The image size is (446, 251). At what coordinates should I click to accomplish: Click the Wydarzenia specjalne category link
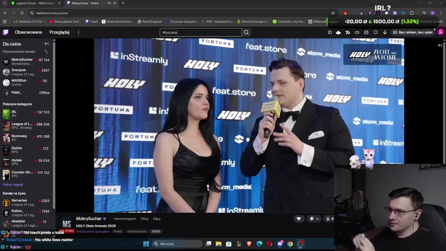click(x=93, y=231)
